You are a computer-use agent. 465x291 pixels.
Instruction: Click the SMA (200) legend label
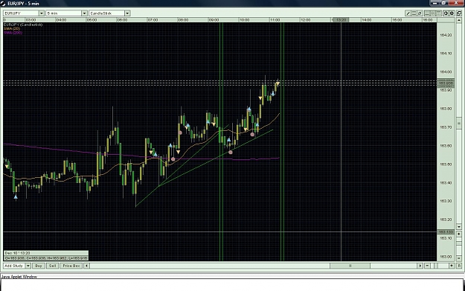[x=13, y=33]
